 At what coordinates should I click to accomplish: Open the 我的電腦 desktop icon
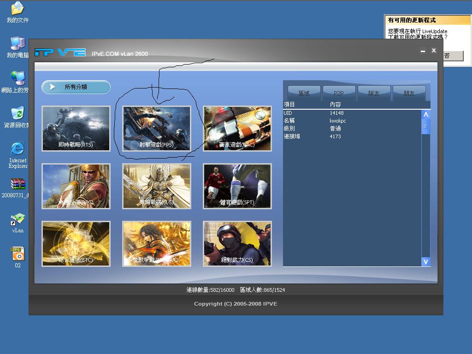pyautogui.click(x=18, y=47)
